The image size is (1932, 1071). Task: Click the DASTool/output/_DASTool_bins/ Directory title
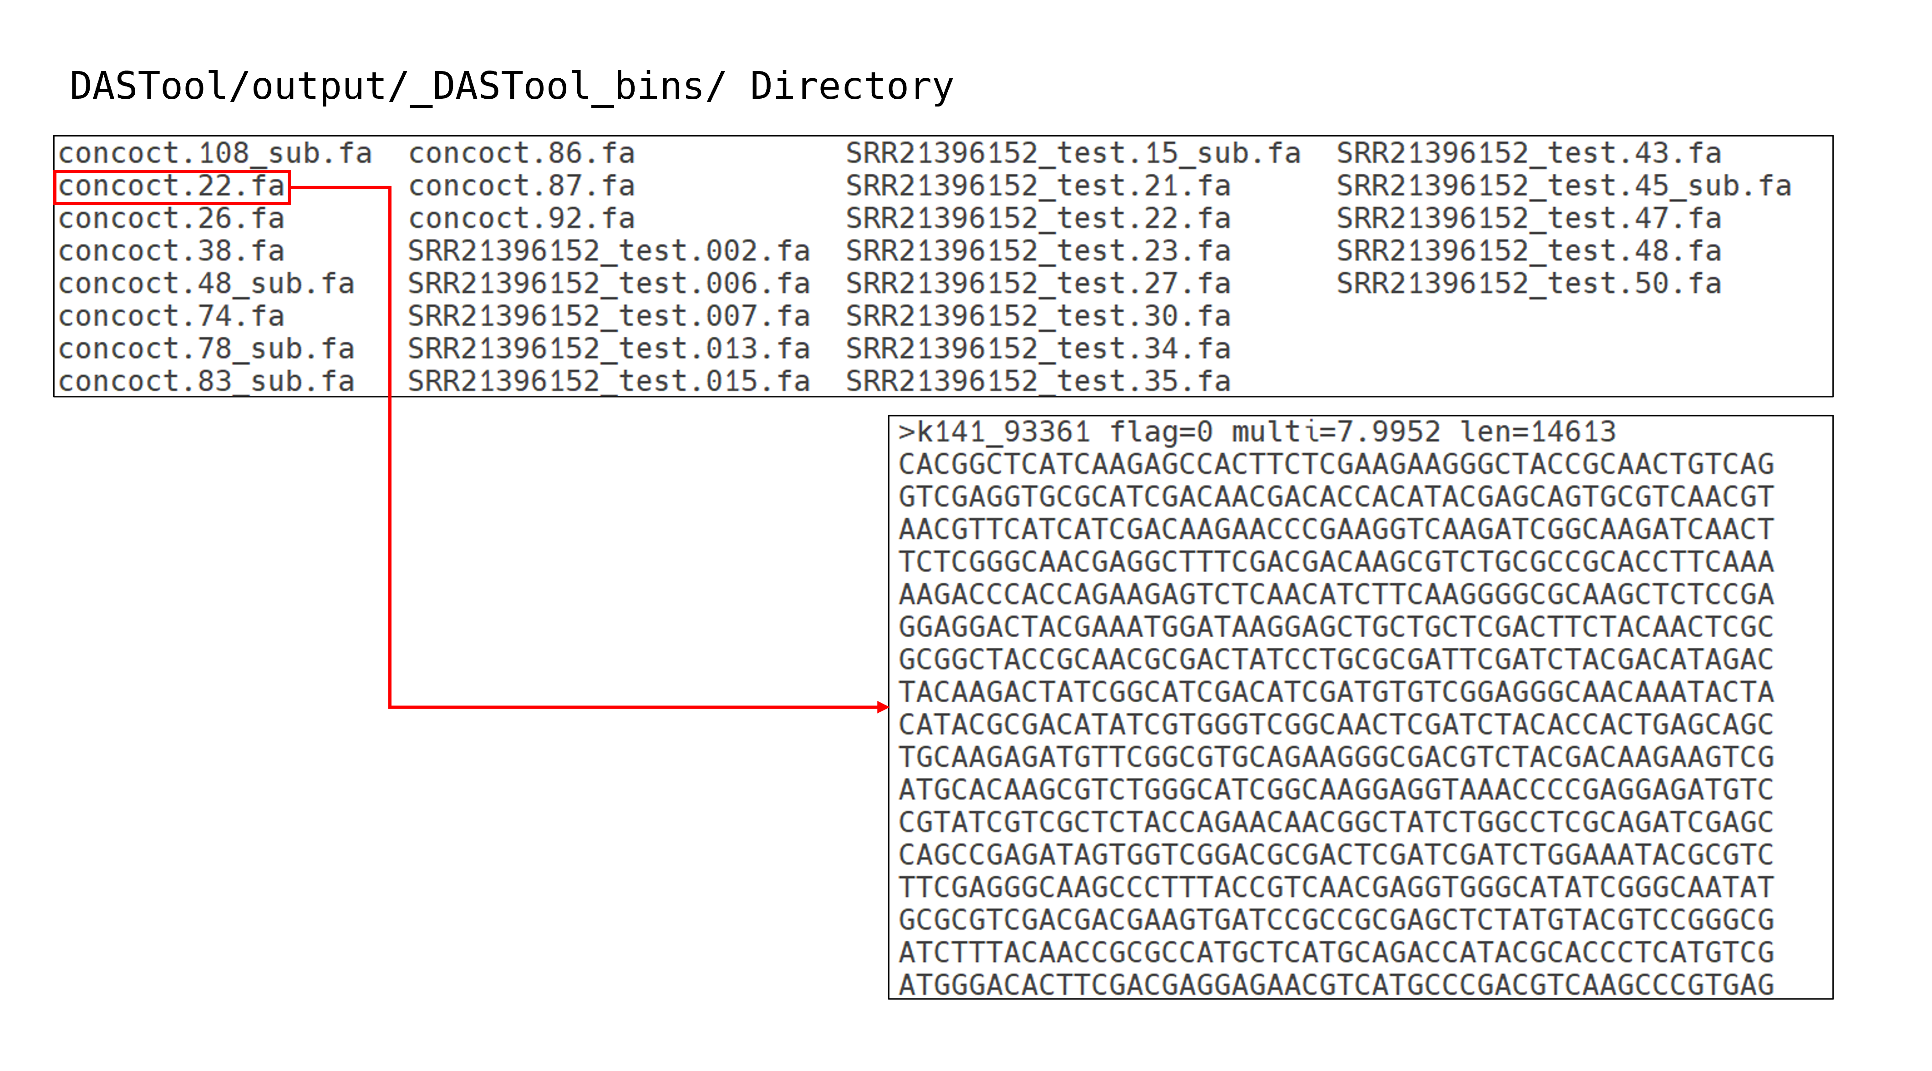pos(511,86)
